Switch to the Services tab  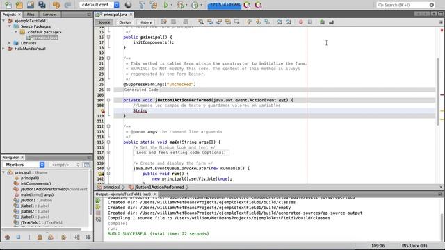click(x=49, y=15)
